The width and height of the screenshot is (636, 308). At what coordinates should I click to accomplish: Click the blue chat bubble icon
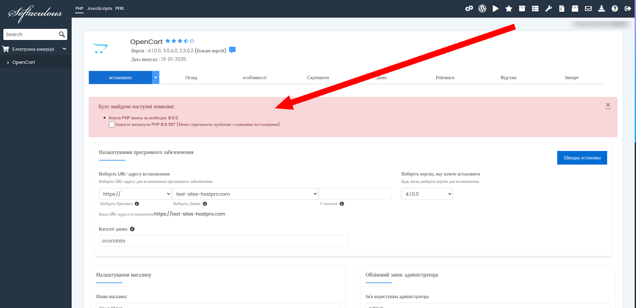coord(233,50)
